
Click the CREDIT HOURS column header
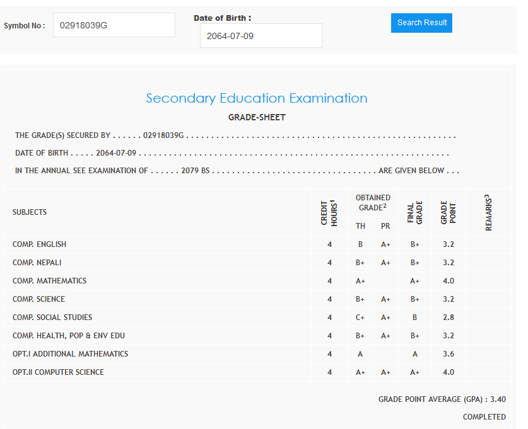point(329,212)
